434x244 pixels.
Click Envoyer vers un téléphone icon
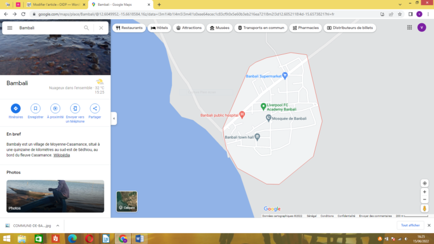coord(75,108)
